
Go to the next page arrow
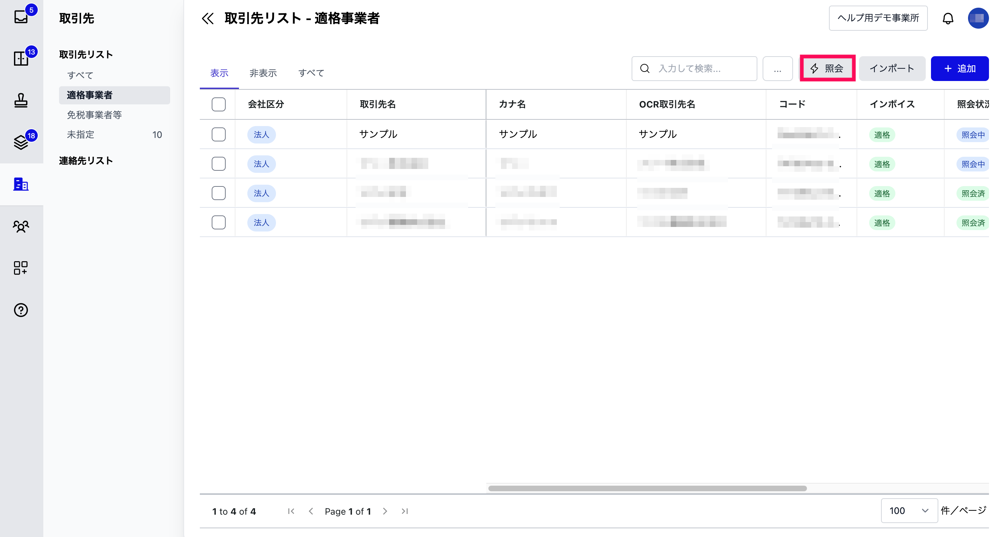pyautogui.click(x=385, y=511)
